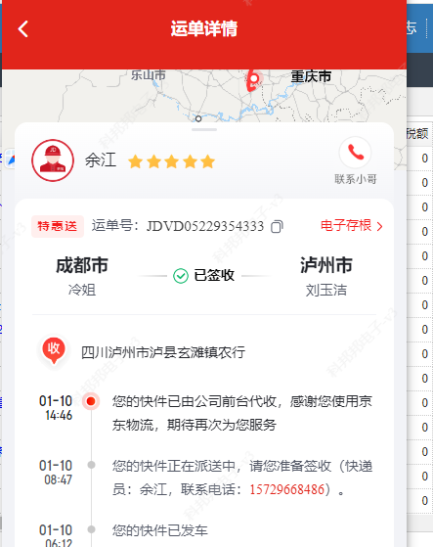
Task: Select the 01-10 06:12 timeline dot
Action: pyautogui.click(x=91, y=529)
